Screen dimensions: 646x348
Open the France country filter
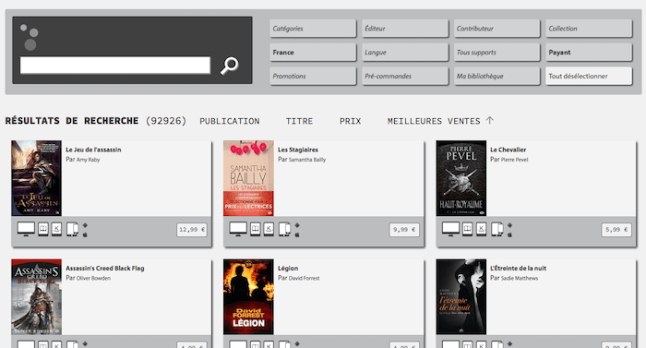tap(313, 53)
